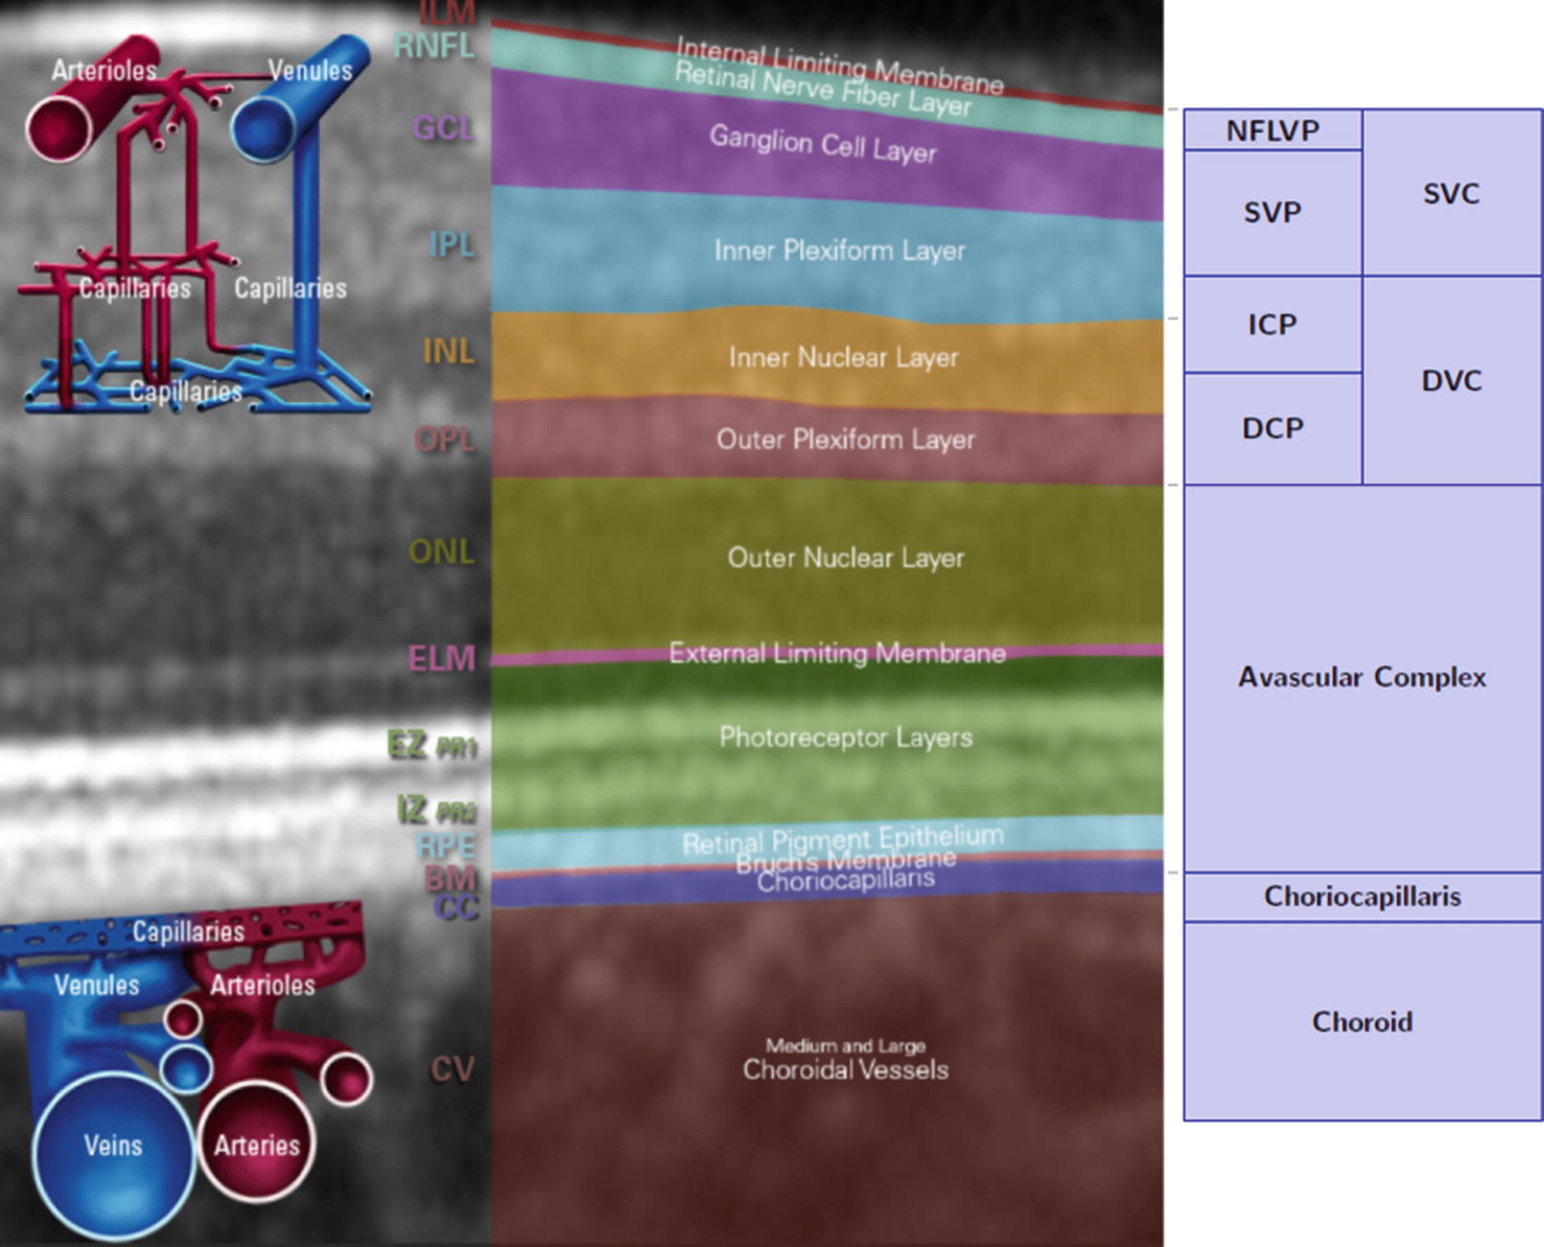The height and width of the screenshot is (1247, 1544).
Task: Select the 'Avascular Complex' table cell
Action: point(1362,678)
